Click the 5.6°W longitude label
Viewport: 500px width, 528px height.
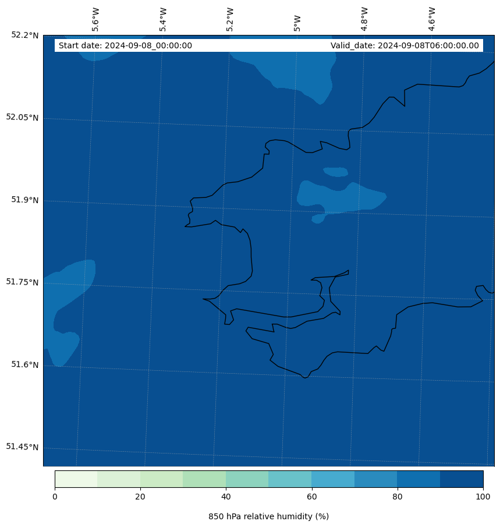(95, 20)
